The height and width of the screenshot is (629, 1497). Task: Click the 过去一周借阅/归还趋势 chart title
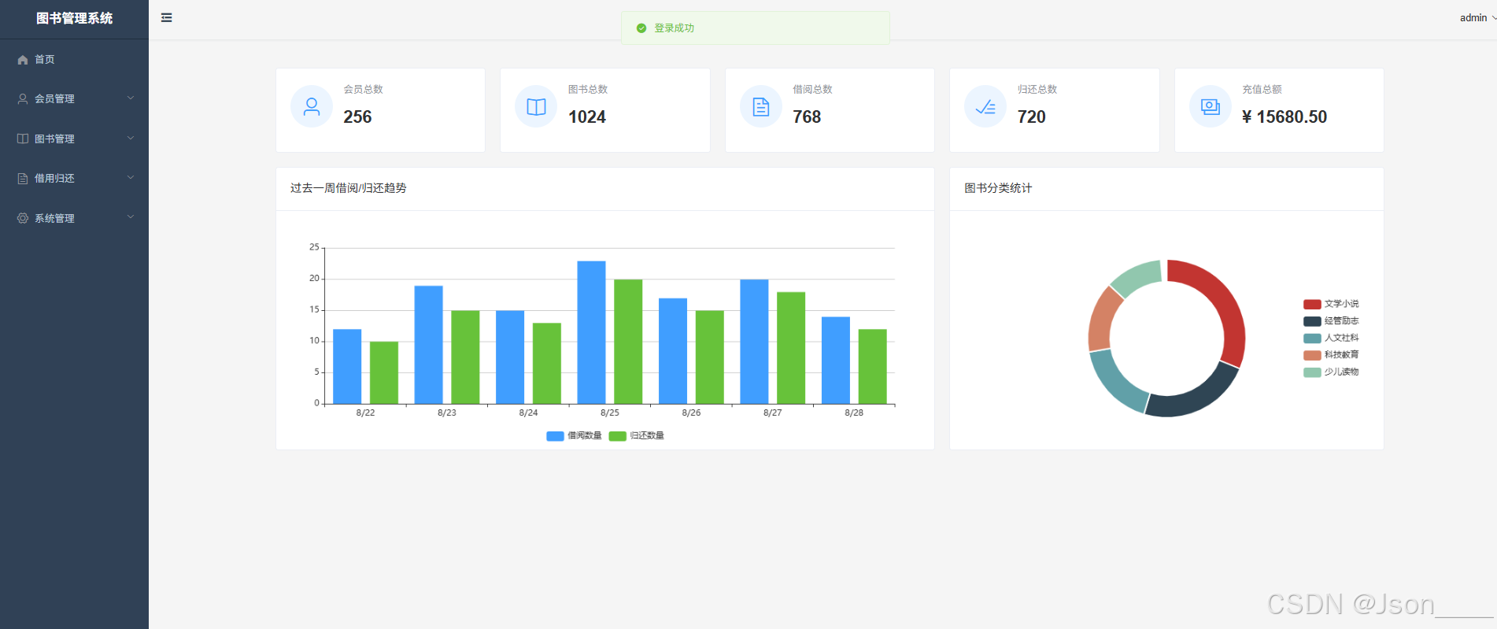pos(349,188)
